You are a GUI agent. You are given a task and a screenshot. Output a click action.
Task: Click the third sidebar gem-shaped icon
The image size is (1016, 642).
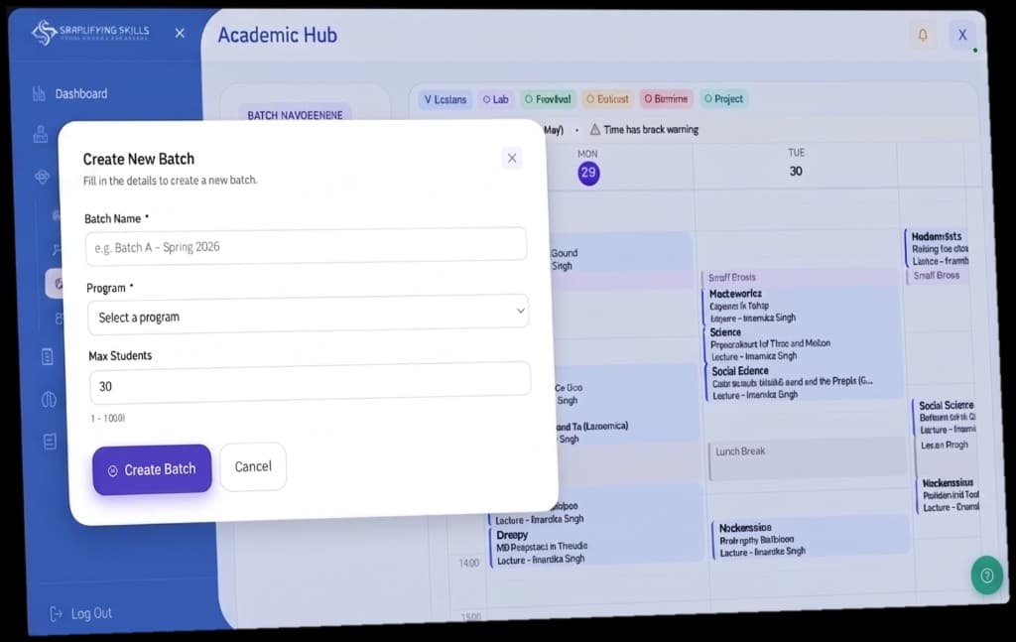point(42,177)
